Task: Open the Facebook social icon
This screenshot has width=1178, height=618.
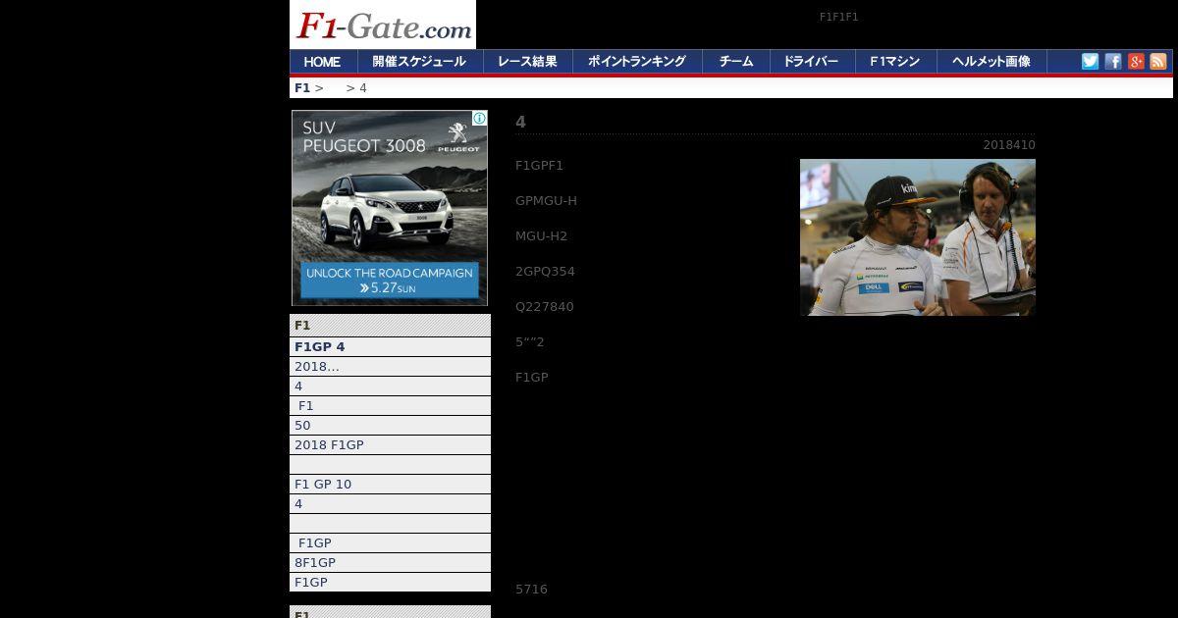Action: [1113, 61]
